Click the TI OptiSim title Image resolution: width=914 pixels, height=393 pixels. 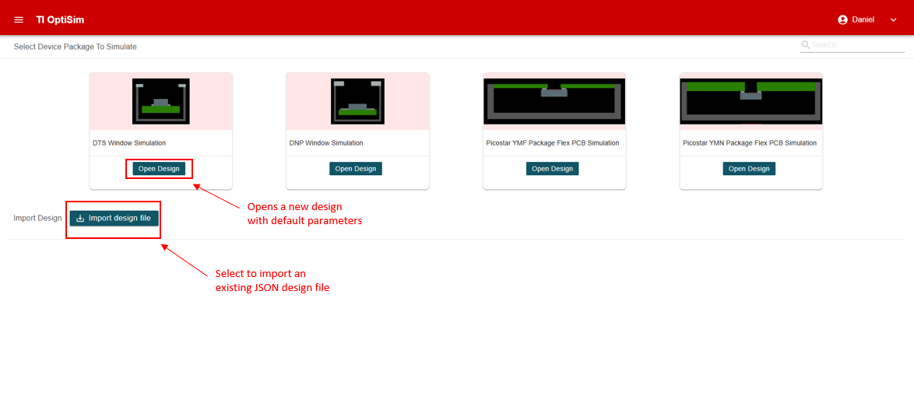(59, 19)
